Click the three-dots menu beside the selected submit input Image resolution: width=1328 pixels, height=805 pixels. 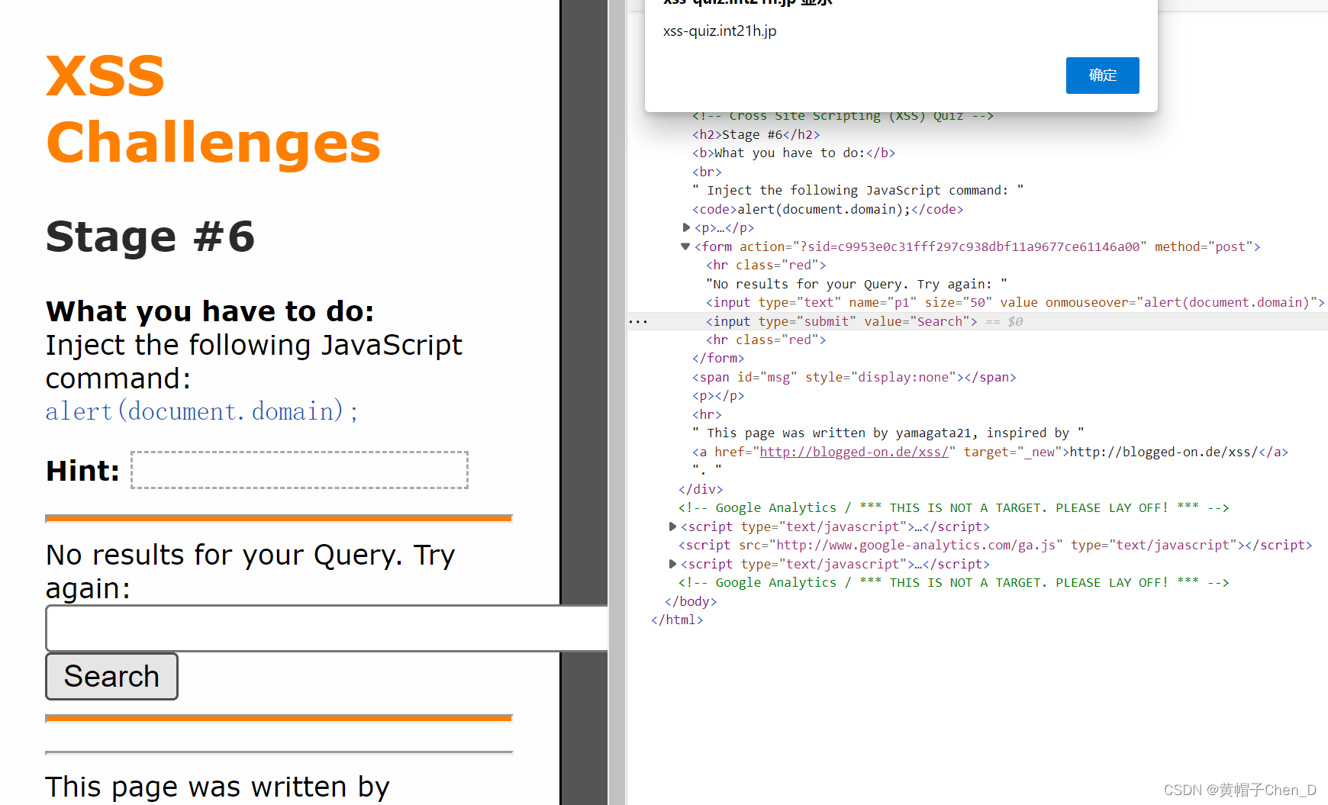638,321
